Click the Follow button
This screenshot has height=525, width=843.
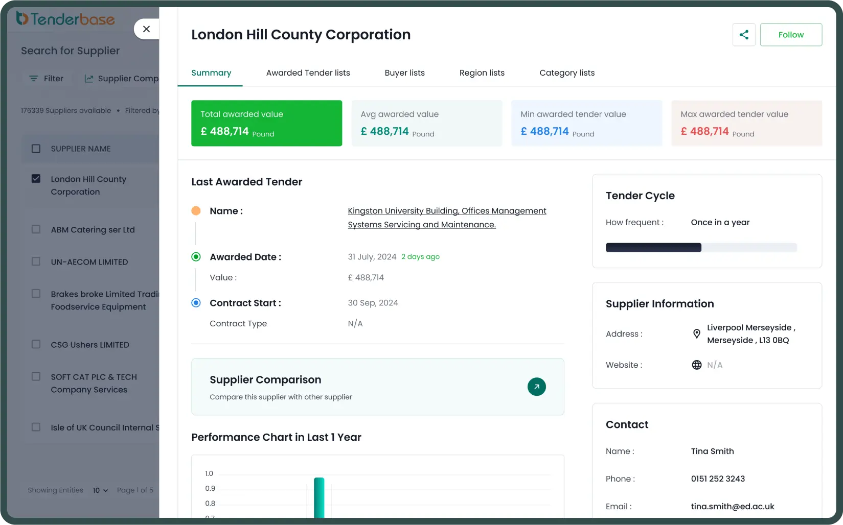coord(791,34)
